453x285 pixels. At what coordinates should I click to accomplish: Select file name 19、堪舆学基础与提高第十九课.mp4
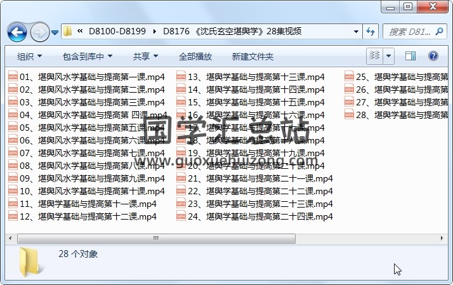coord(256,153)
